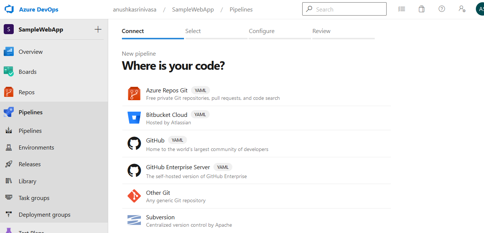The width and height of the screenshot is (484, 233).
Task: Open the Help question mark icon
Action: pyautogui.click(x=442, y=9)
